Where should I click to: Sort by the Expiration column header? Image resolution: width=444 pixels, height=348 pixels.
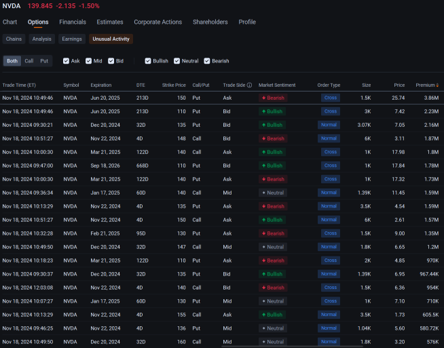click(105, 85)
